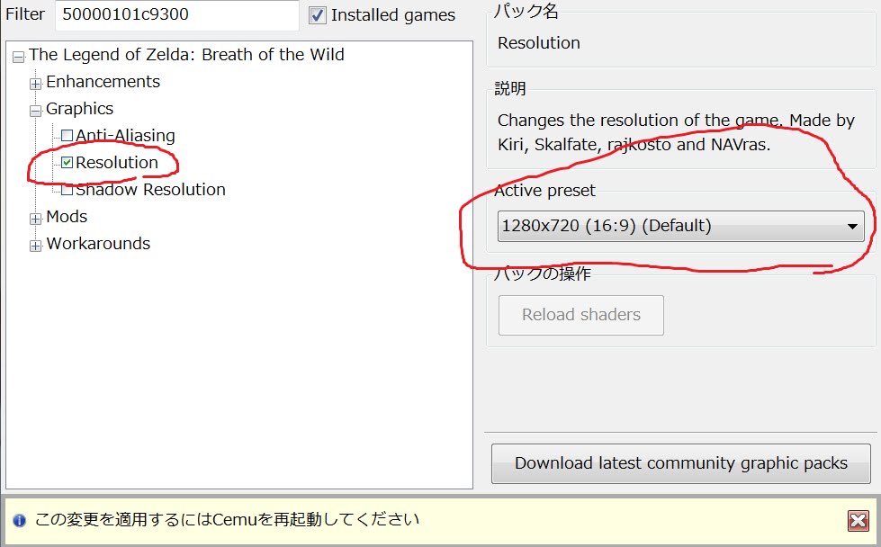
Task: Select The Legend of Zelda: Breath of the Wild
Action: point(186,55)
